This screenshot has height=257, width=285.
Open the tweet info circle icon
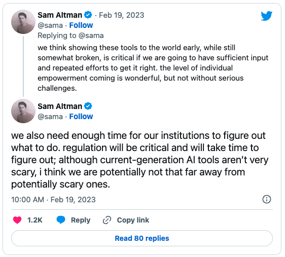coord(267,199)
